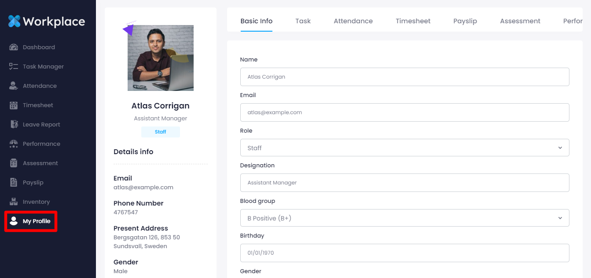The image size is (591, 278).
Task: Open Task Manager checklist icon
Action: click(14, 67)
